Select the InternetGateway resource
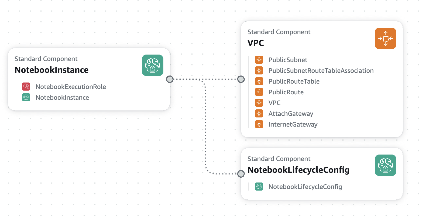The image size is (426, 222). 293,124
